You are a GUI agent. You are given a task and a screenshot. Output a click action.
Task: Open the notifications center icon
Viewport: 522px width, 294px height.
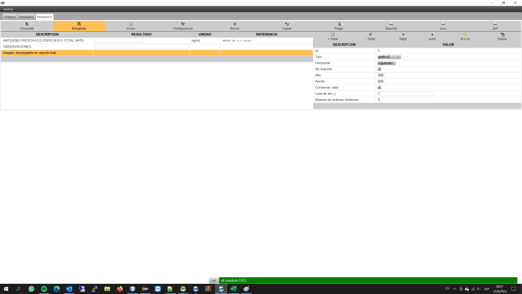click(513, 289)
